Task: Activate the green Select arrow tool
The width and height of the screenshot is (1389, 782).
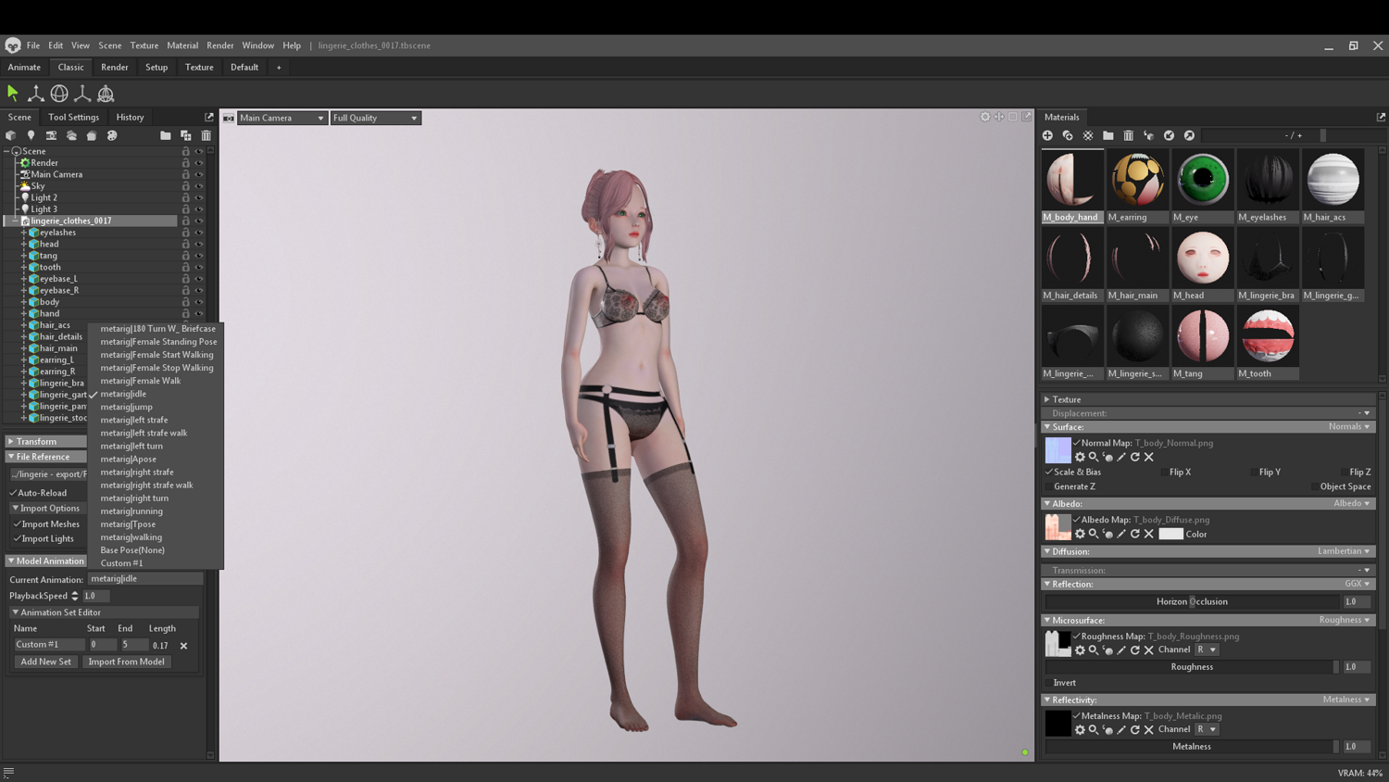Action: click(x=13, y=93)
